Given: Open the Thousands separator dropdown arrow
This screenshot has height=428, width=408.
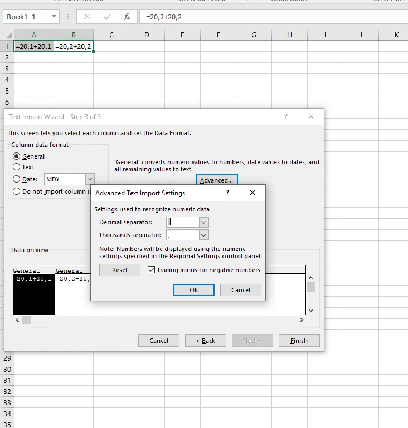Looking at the screenshot, I should pyautogui.click(x=203, y=235).
